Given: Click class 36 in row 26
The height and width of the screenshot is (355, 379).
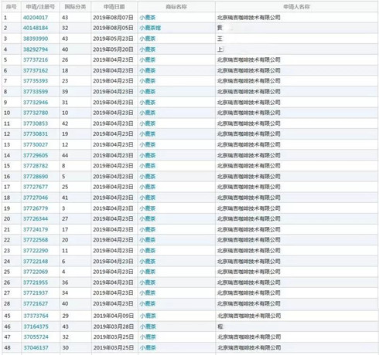Looking at the screenshot, I should [65, 282].
